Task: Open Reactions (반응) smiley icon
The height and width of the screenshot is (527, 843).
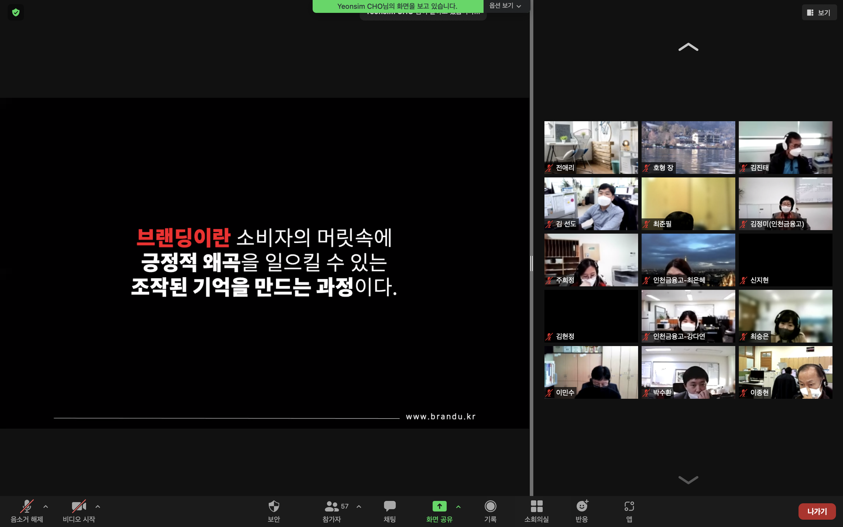Action: 582,506
